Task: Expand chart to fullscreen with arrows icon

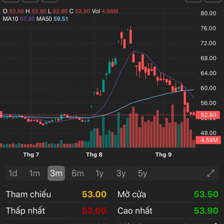Action: point(211,173)
